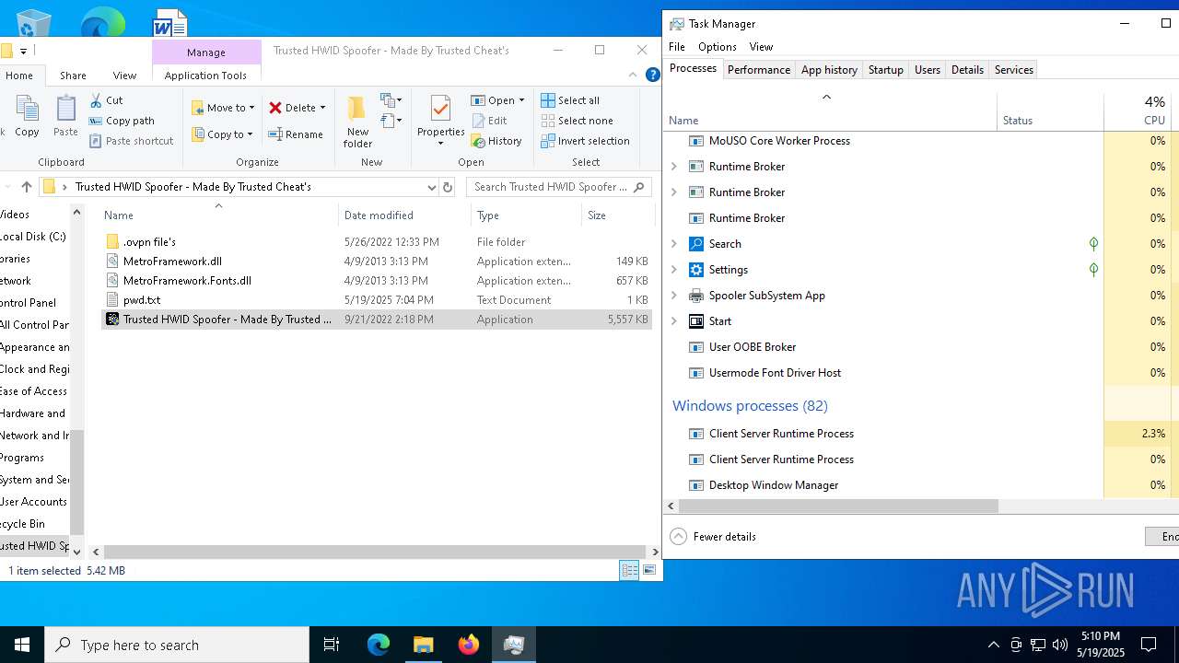This screenshot has width=1179, height=663.
Task: Switch to Services tab in Task Manager
Action: pyautogui.click(x=1014, y=70)
